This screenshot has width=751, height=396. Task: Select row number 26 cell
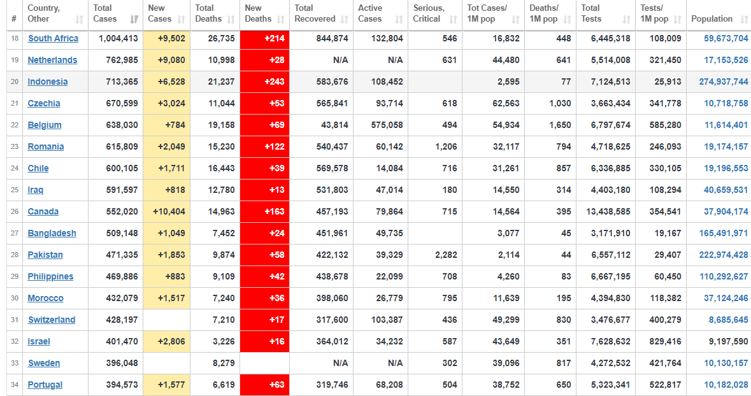tap(15, 211)
